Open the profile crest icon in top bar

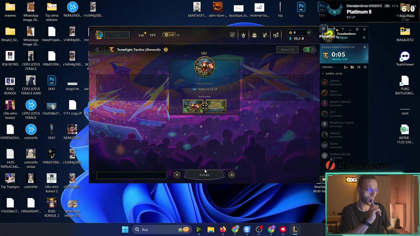tap(243, 35)
